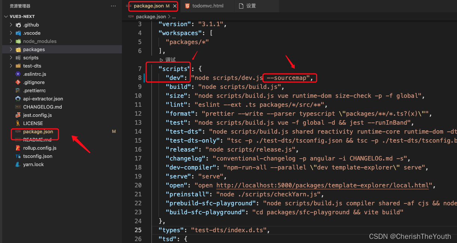Click the .prettierrc file icon
Viewport: 457px width, 243px height.
coord(18,90)
